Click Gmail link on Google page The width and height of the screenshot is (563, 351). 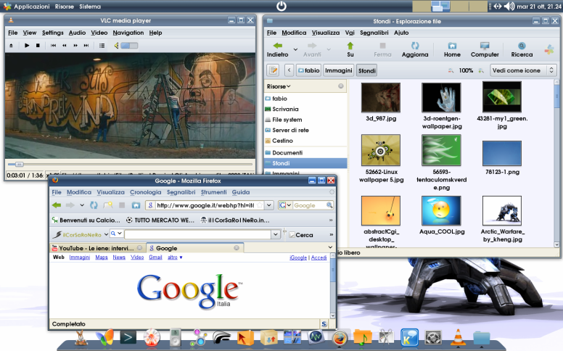tap(155, 257)
